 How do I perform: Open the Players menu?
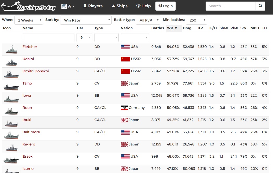click(93, 6)
